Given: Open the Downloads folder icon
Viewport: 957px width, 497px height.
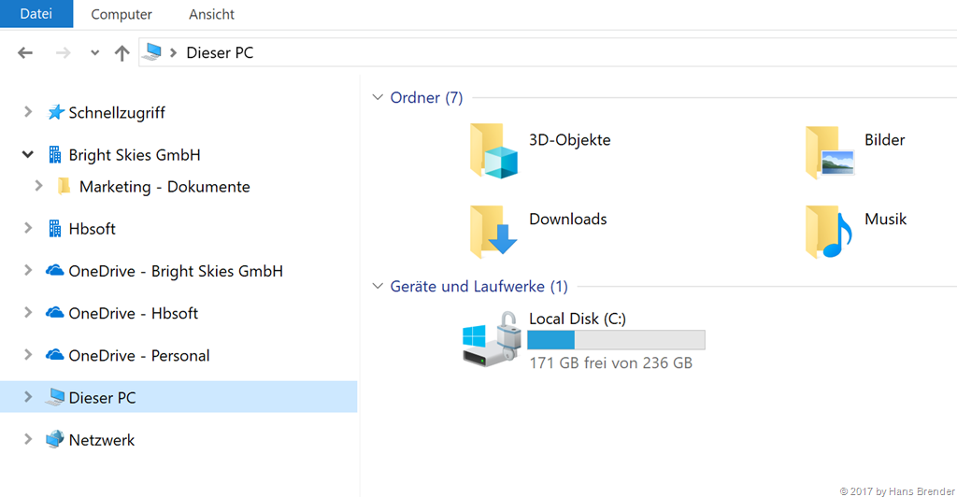Looking at the screenshot, I should pyautogui.click(x=493, y=231).
